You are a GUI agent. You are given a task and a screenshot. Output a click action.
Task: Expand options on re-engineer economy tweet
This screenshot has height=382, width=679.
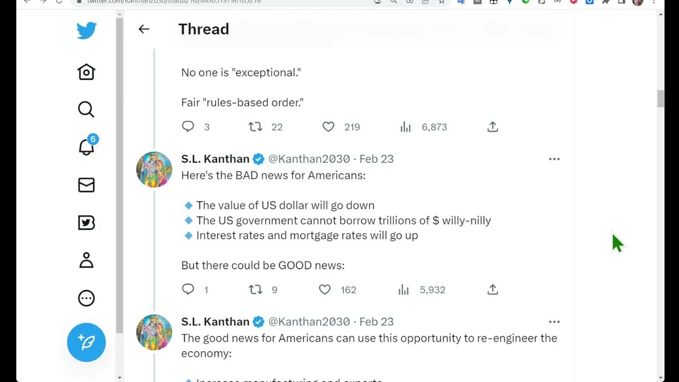554,322
